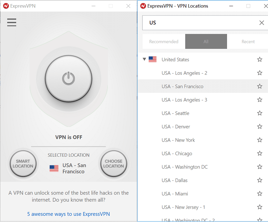
Task: Click the 'USA - San Francisco' selected location text
Action: coord(74,168)
